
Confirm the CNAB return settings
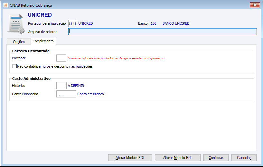click(216, 158)
